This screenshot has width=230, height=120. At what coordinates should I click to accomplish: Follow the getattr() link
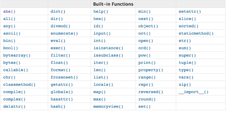(62, 85)
